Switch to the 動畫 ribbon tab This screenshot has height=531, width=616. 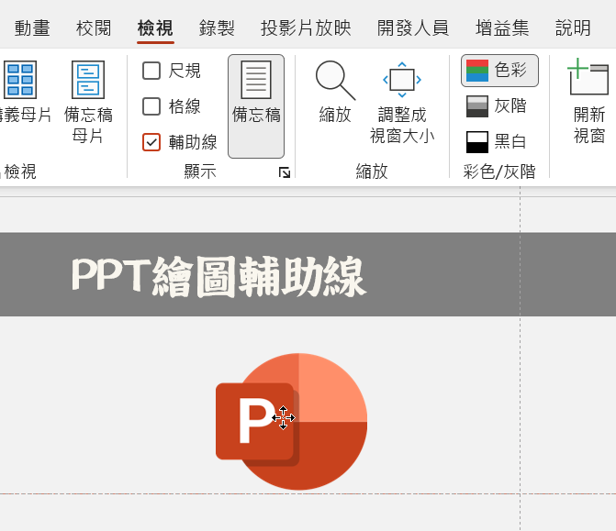click(x=32, y=28)
